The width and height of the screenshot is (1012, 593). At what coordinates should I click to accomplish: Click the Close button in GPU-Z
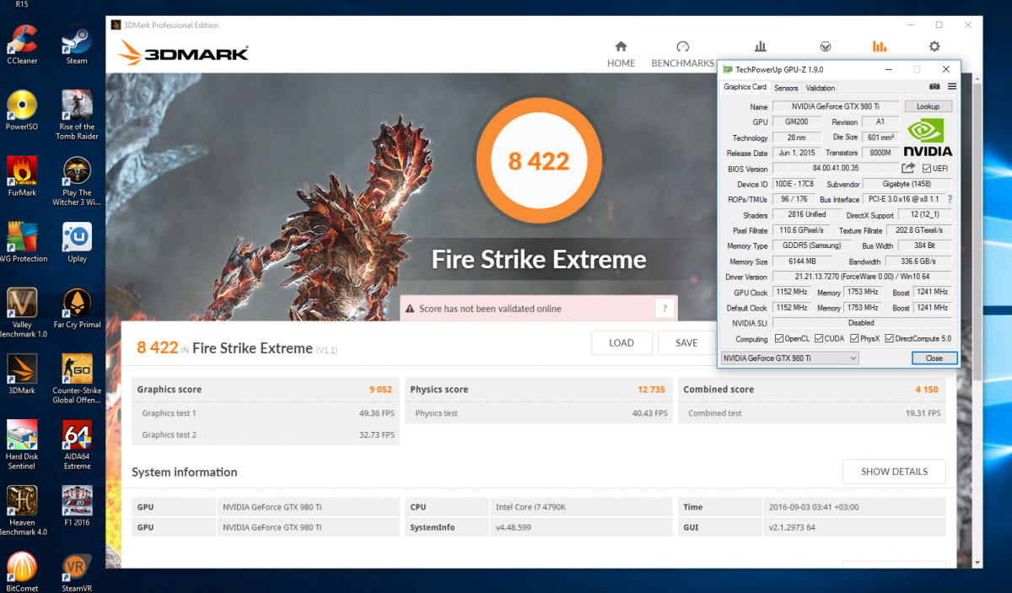pyautogui.click(x=934, y=358)
